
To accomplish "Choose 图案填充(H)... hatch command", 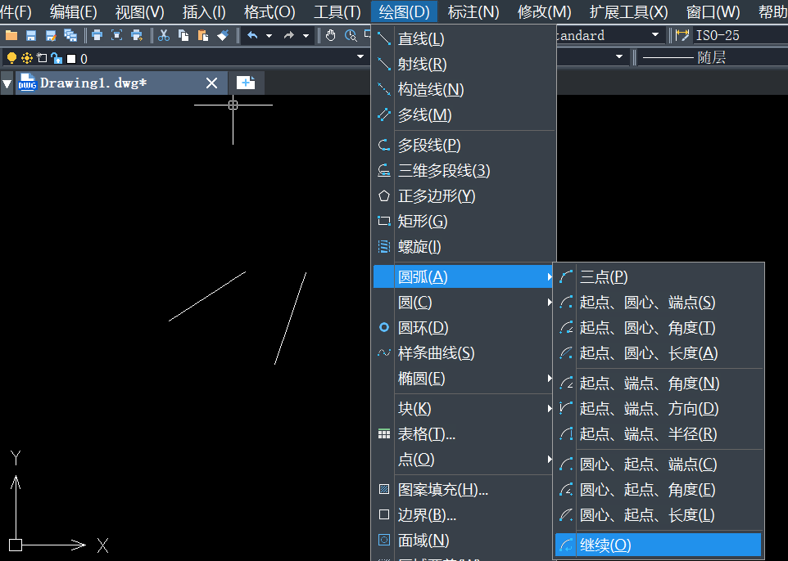I will click(464, 490).
